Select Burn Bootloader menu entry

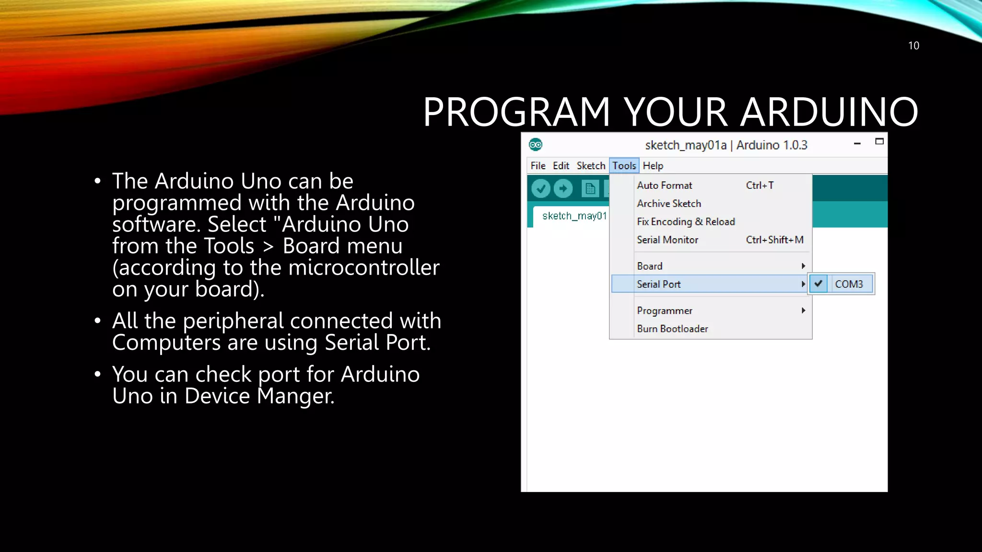coord(711,329)
